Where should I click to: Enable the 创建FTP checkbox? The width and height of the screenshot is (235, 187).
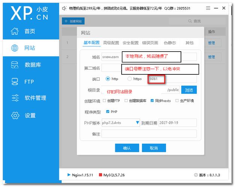pos(104,101)
